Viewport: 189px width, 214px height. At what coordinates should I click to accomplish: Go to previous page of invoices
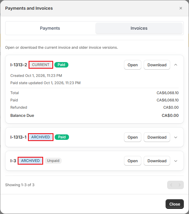pos(171,185)
